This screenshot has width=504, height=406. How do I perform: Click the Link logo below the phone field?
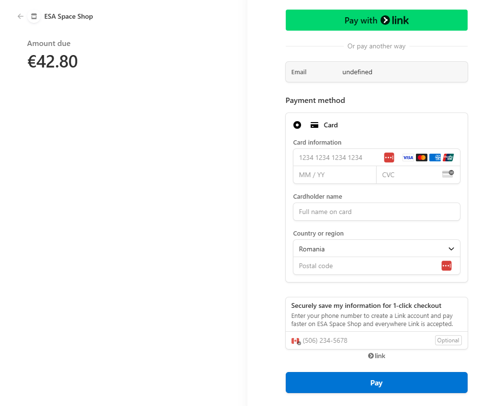[376, 356]
